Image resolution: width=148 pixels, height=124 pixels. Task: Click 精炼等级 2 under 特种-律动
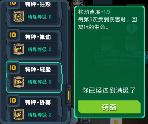tap(39, 49)
